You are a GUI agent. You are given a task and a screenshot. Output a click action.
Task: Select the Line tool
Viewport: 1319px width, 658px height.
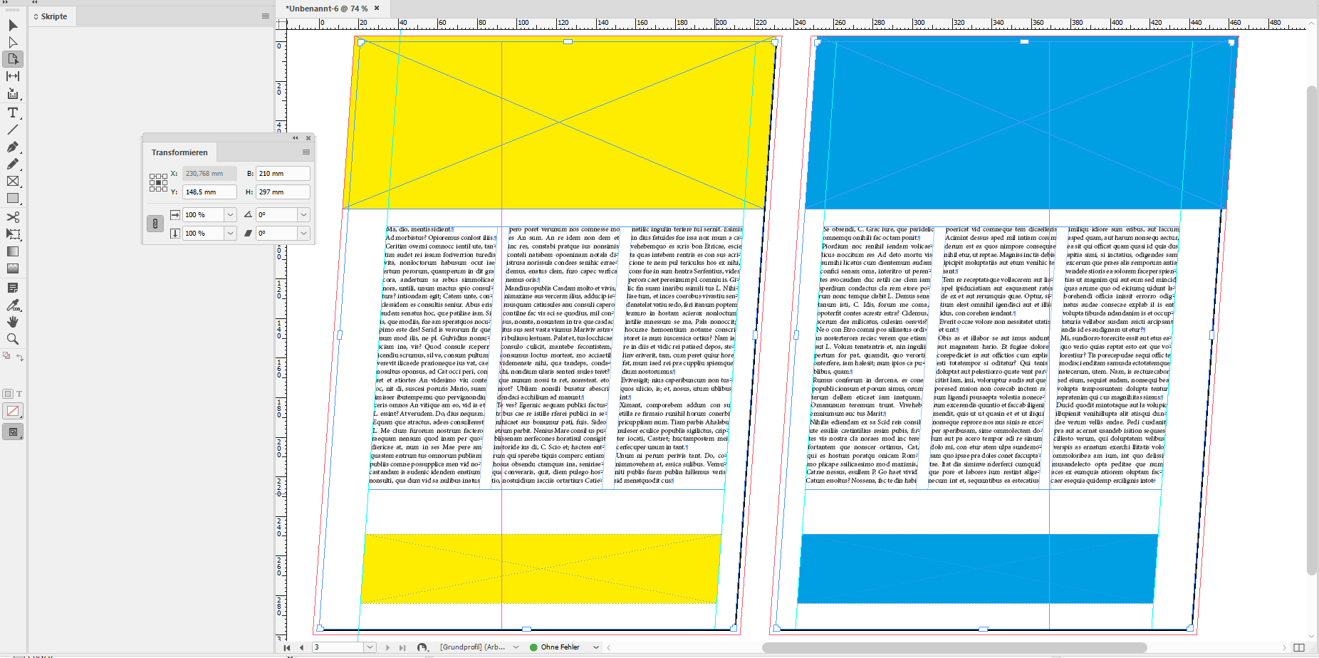(x=13, y=130)
